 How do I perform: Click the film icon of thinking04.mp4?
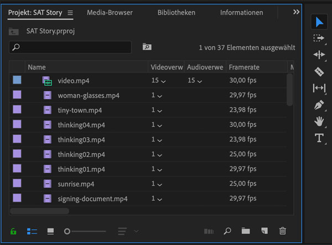click(x=48, y=125)
